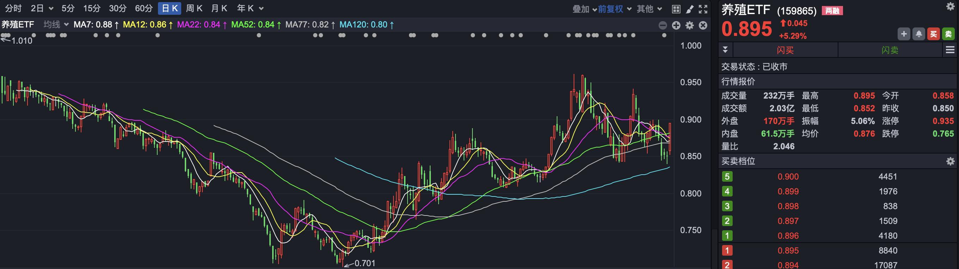Select the 日K daily candlestick tab
This screenshot has height=269, width=959.
tap(169, 8)
